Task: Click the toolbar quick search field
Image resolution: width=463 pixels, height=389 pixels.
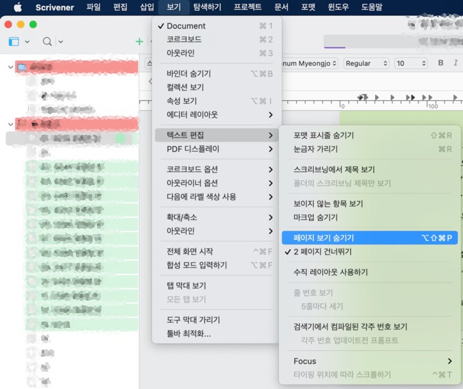Action: click(393, 42)
